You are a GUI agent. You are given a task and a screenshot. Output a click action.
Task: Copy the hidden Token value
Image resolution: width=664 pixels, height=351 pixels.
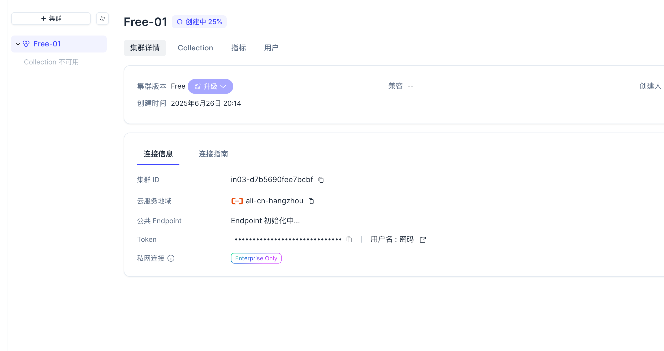click(349, 240)
